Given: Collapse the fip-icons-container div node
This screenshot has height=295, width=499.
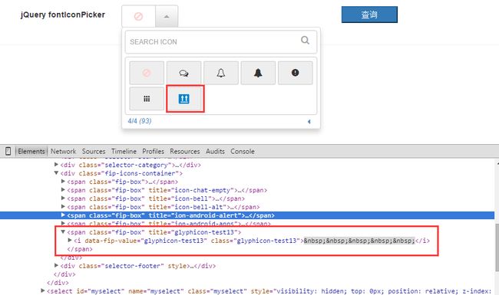Looking at the screenshot, I should click(56, 173).
